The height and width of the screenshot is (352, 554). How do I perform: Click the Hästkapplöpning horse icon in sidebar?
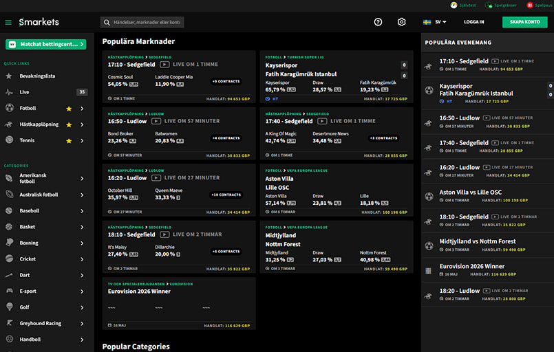(9, 124)
